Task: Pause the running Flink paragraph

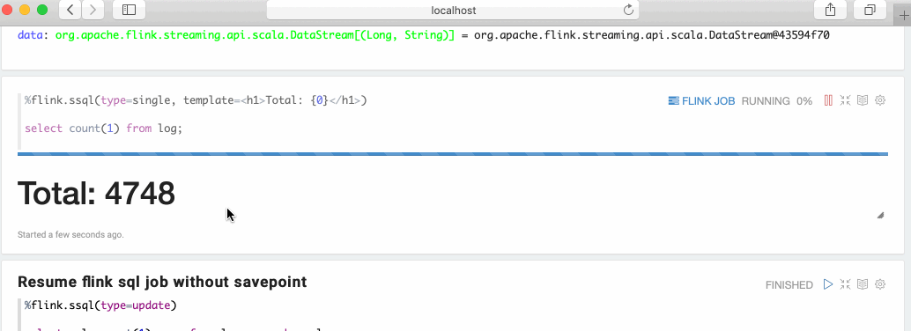Action: click(x=828, y=100)
